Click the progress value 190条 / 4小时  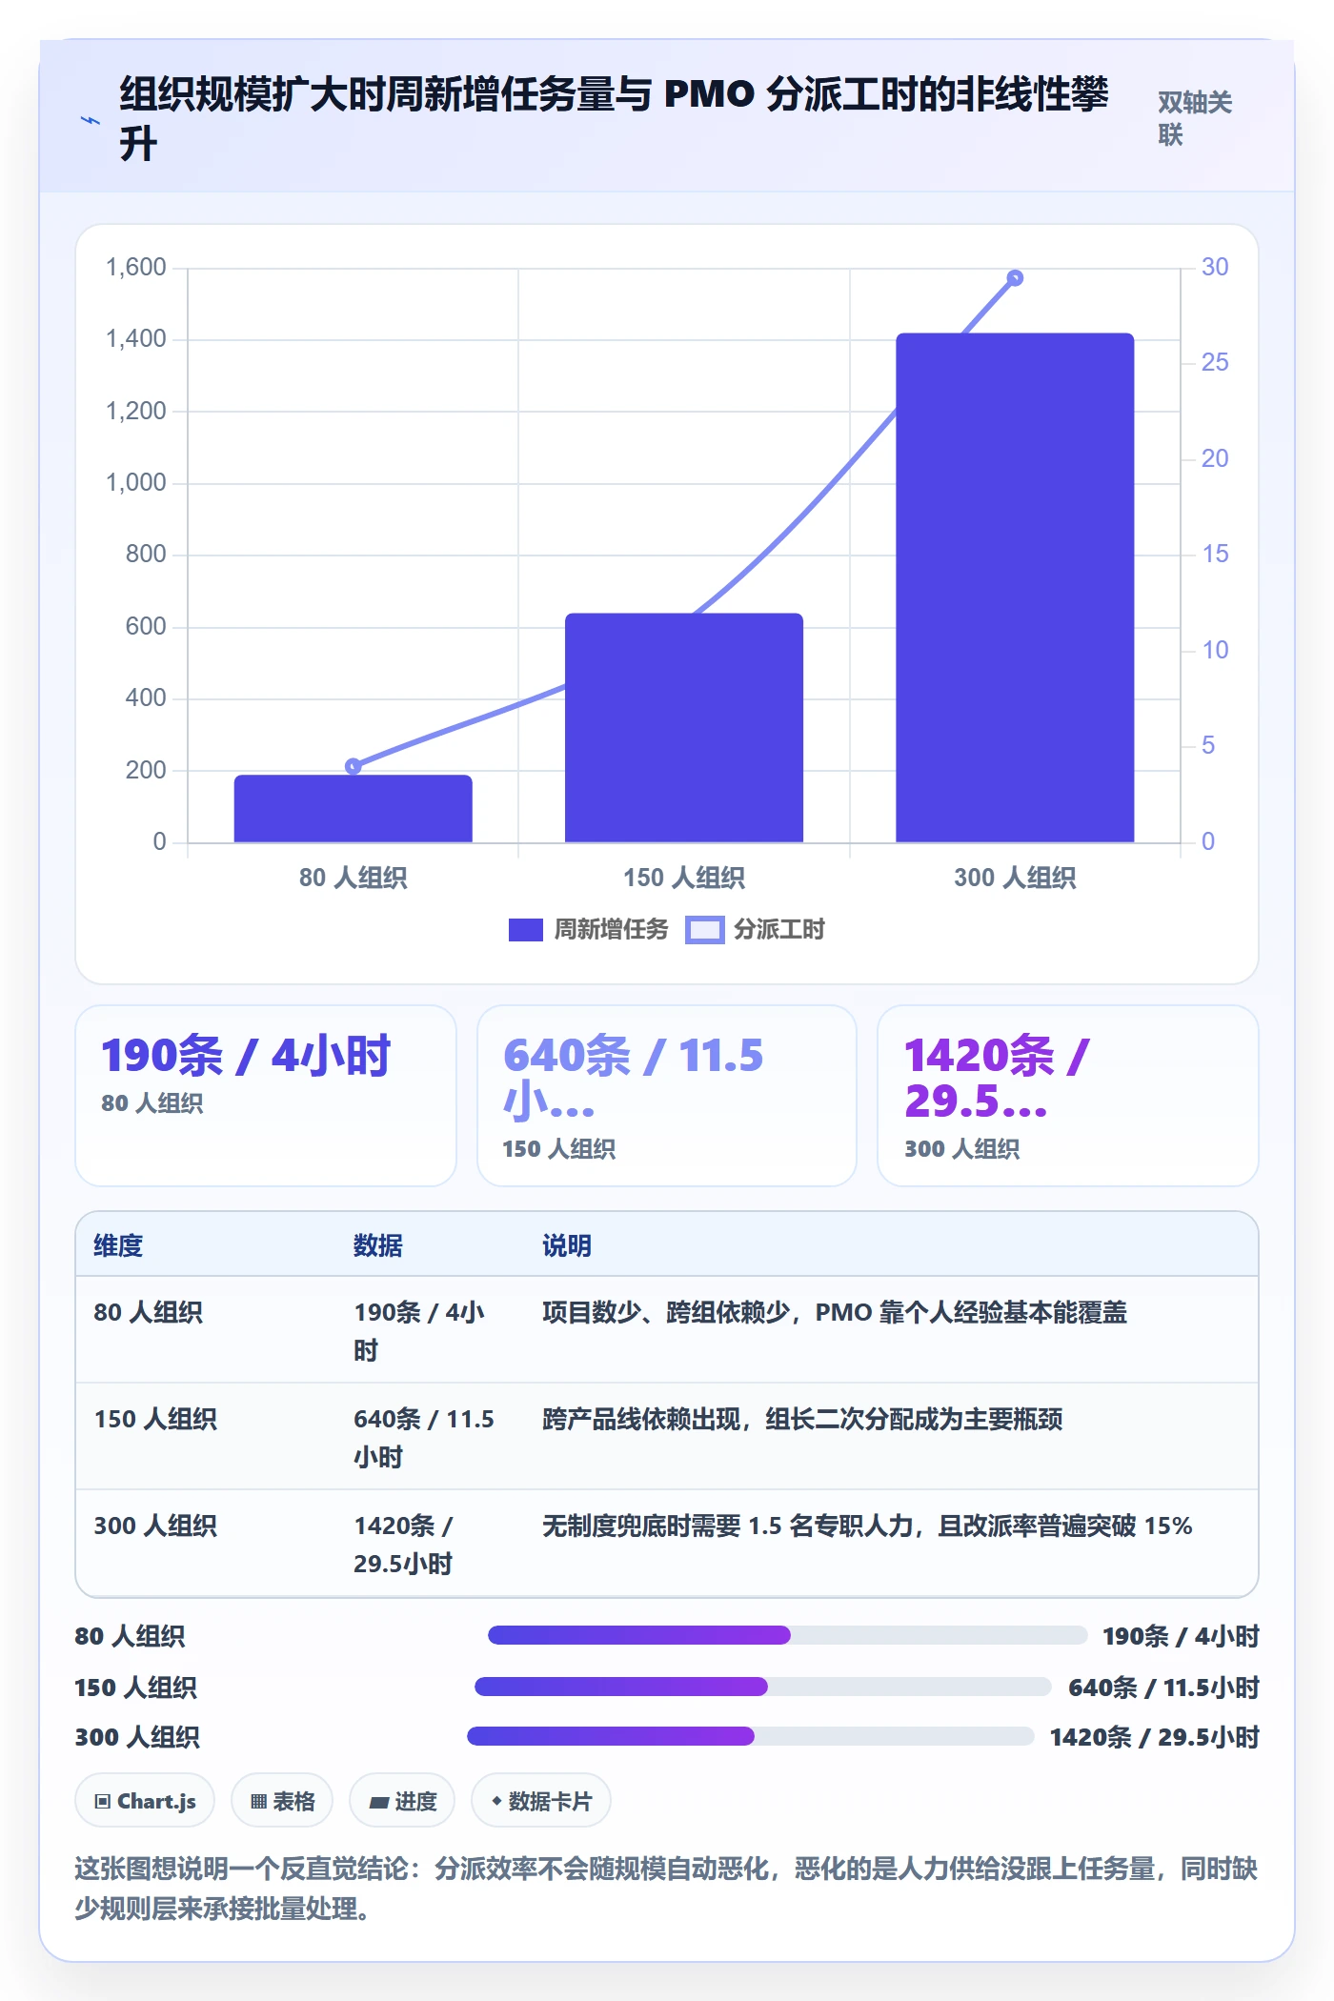click(x=1181, y=1636)
